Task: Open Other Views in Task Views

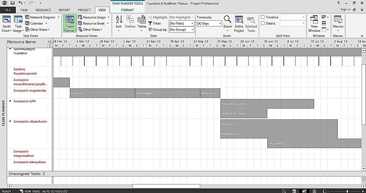Action: tap(37, 30)
